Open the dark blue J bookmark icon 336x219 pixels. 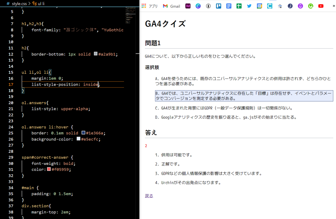[x=290, y=6]
